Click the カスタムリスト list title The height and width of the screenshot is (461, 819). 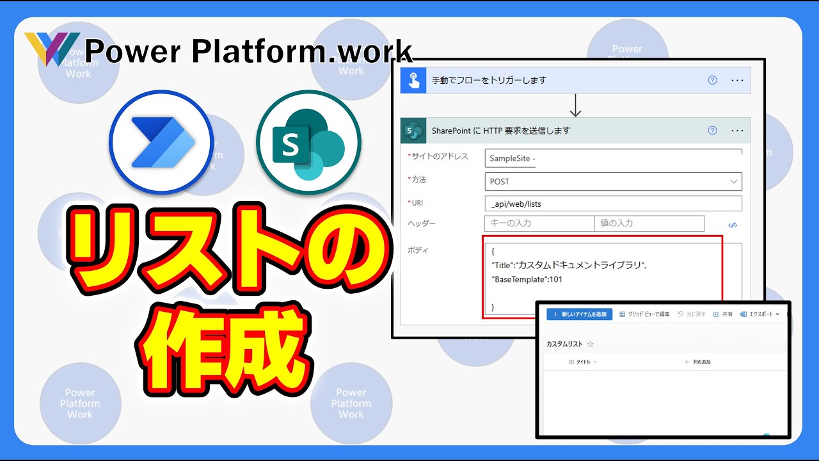click(564, 344)
